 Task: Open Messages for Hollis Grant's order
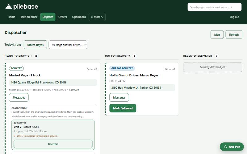point(119,97)
